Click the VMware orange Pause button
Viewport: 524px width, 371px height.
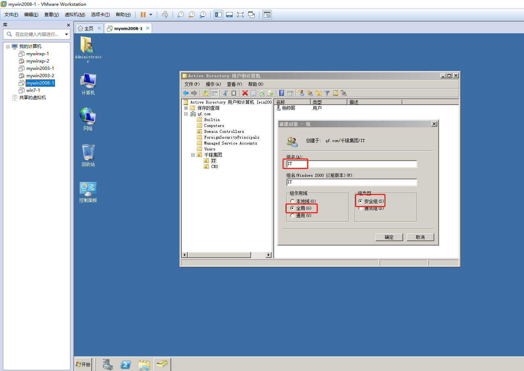tap(143, 15)
